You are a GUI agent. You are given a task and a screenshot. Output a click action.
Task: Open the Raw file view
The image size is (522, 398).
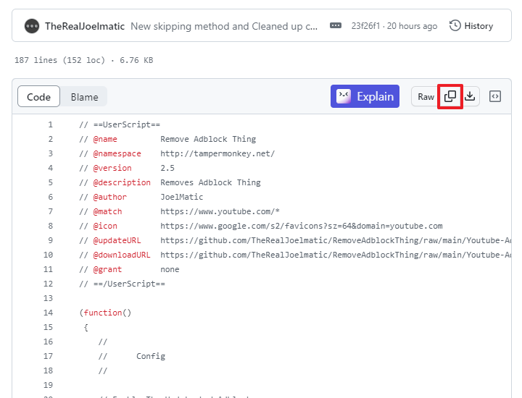(x=426, y=97)
